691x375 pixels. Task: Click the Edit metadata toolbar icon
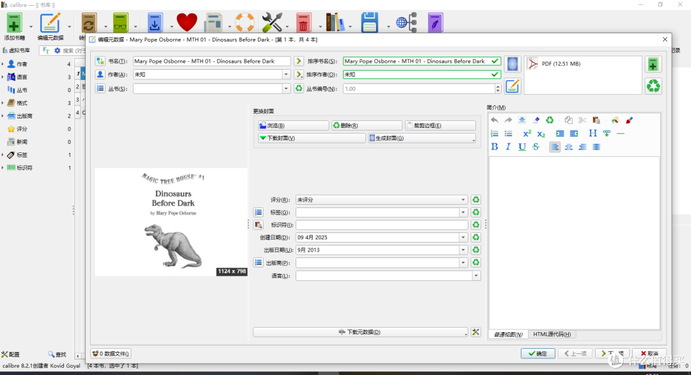coord(50,22)
